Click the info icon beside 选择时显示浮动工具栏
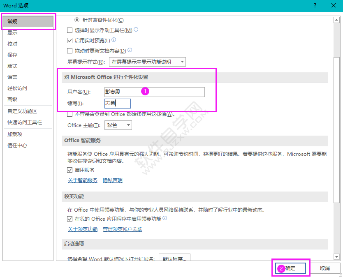The width and height of the screenshot is (343, 277). (x=136, y=30)
